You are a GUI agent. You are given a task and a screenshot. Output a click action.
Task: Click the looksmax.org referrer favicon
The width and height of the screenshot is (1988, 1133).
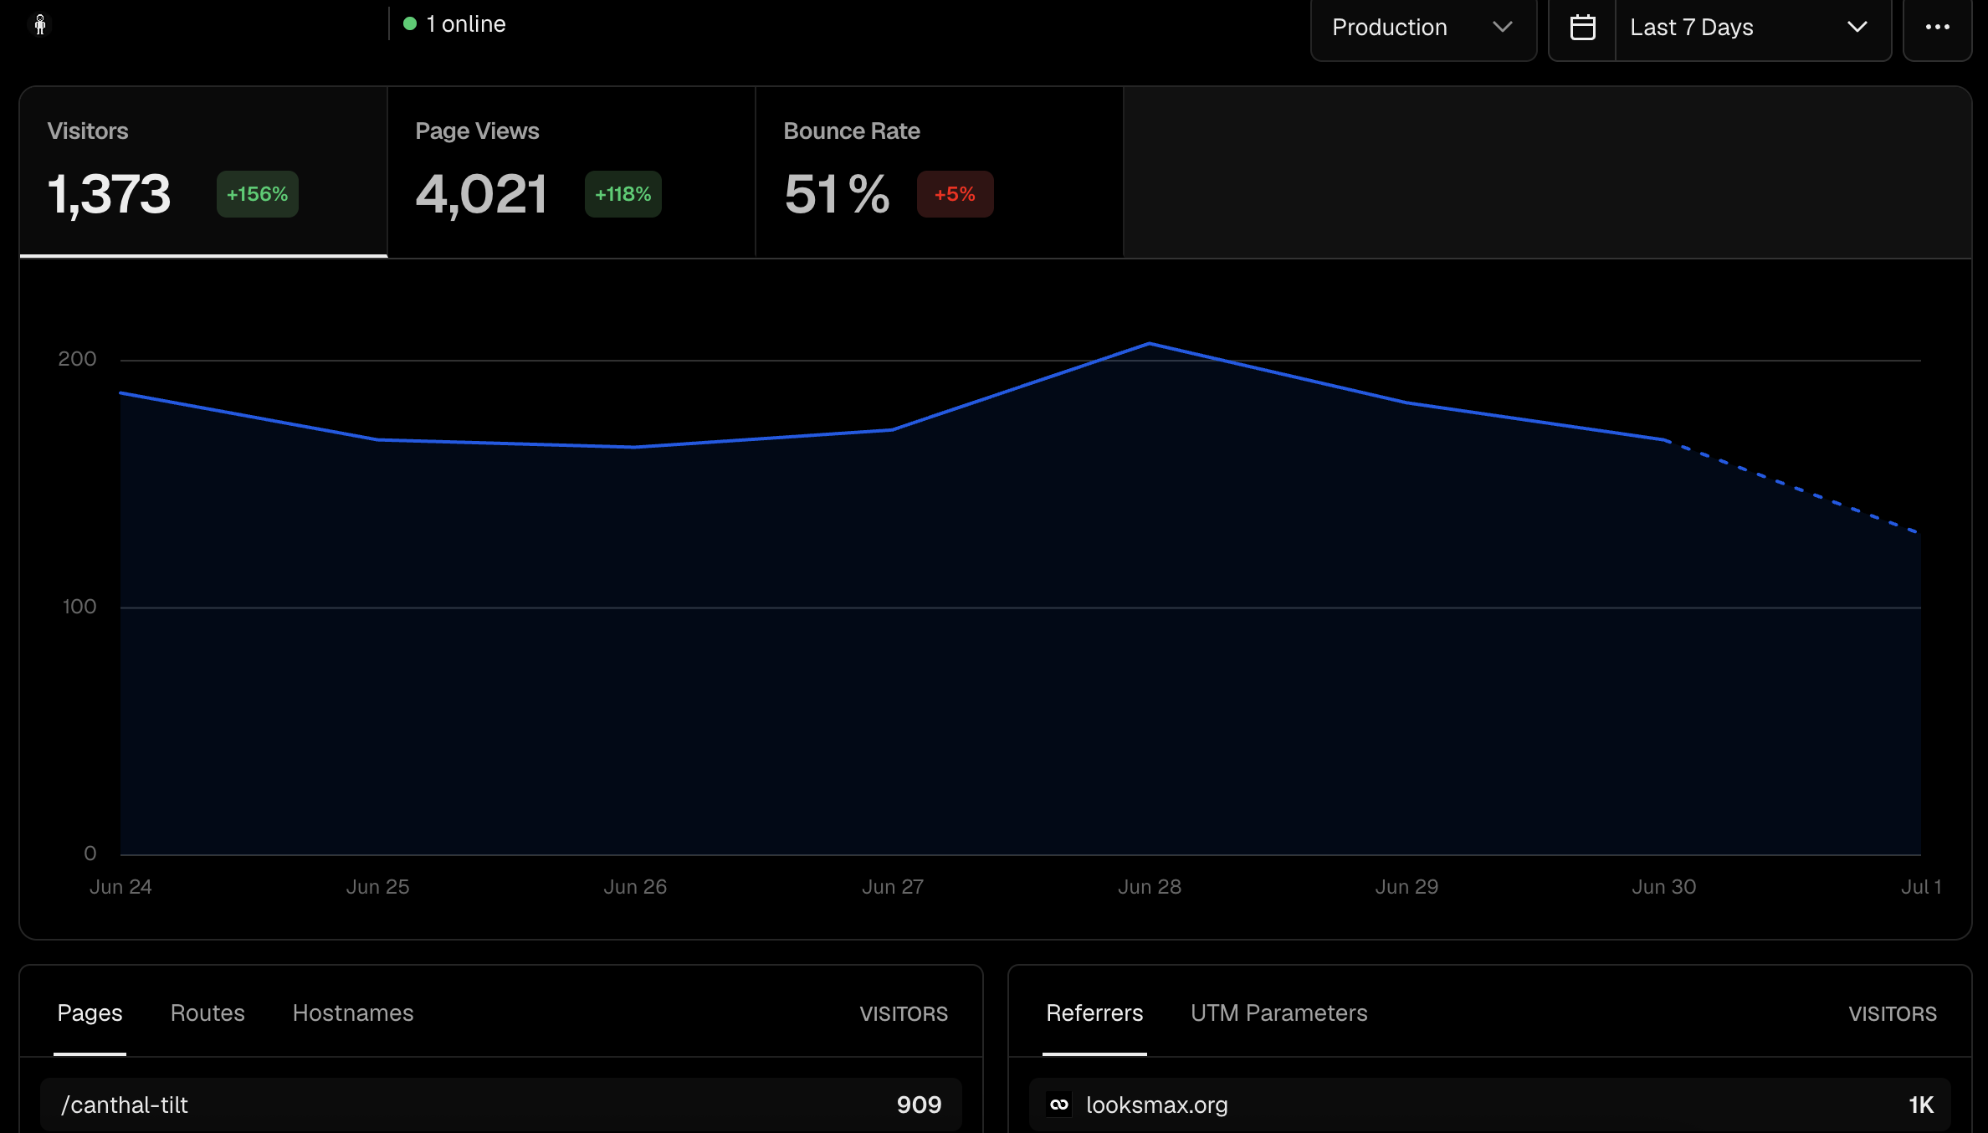pyautogui.click(x=1059, y=1105)
